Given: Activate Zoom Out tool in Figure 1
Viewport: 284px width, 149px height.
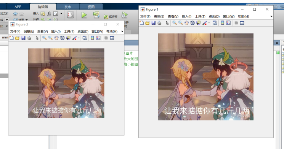Looking at the screenshot, I should coord(181,23).
